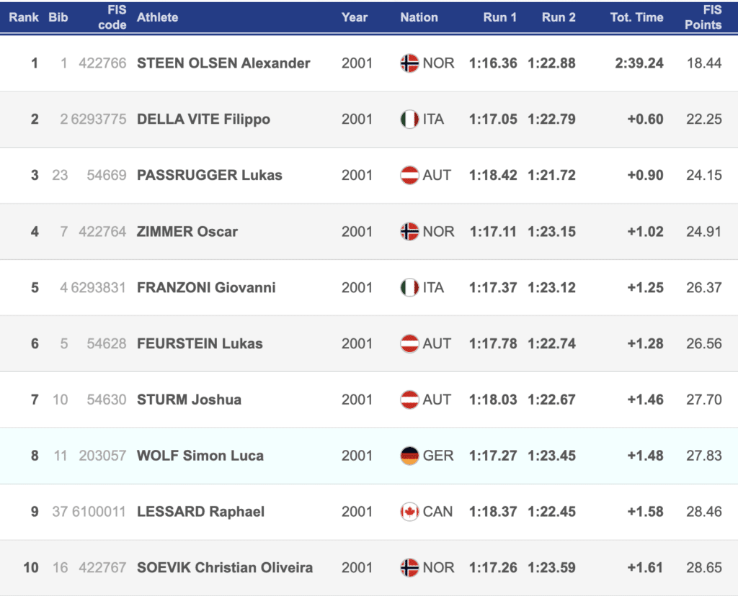Click the Nation column header
738x596 pixels.
pos(419,17)
